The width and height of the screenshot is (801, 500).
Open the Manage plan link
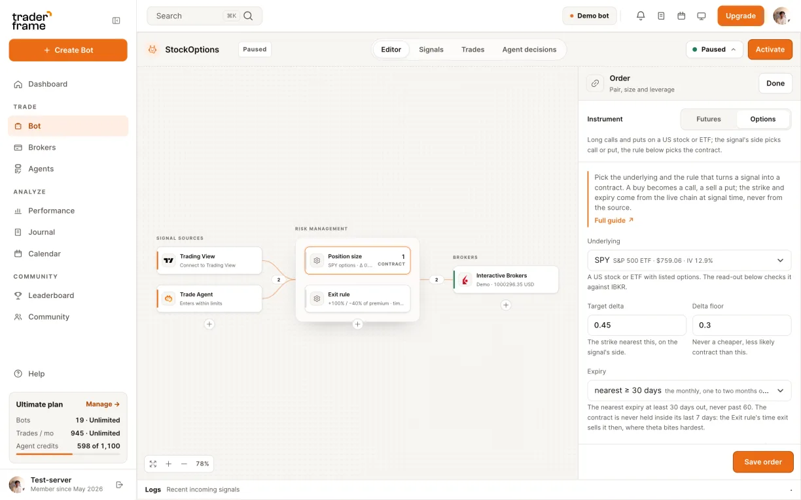pos(103,404)
